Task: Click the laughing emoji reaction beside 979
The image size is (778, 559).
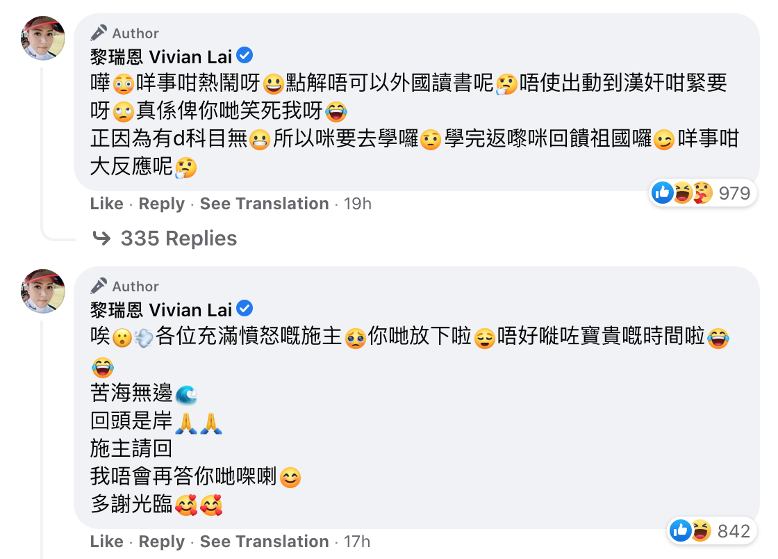Action: click(x=681, y=193)
